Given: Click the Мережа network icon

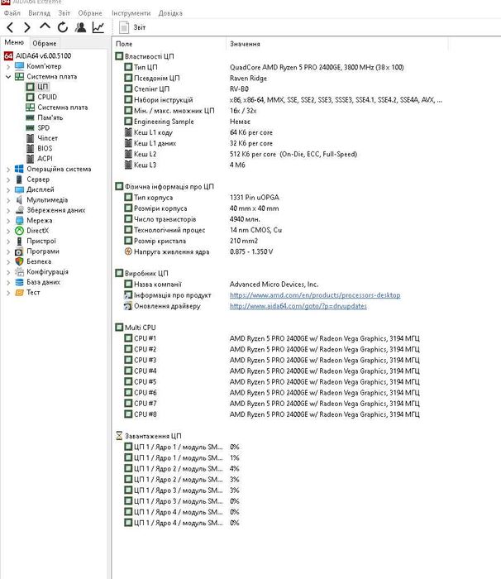Looking at the screenshot, I should tap(19, 221).
